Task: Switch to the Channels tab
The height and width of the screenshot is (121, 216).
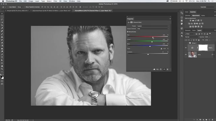Action: click(x=188, y=31)
